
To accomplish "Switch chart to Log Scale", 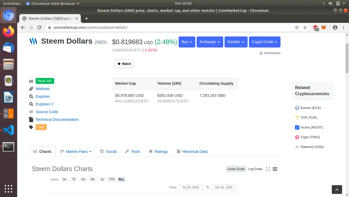I will [x=255, y=169].
